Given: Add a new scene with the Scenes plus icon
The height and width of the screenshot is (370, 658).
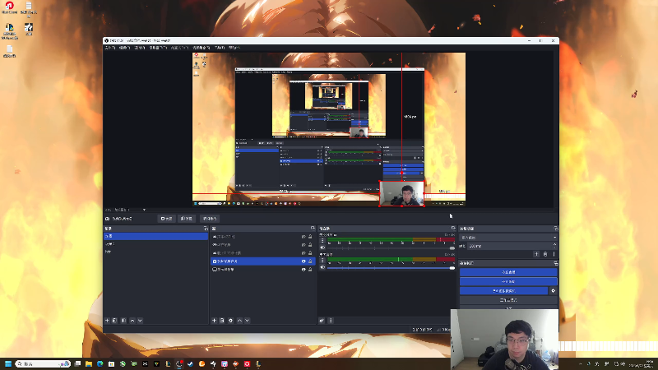Looking at the screenshot, I should (107, 321).
